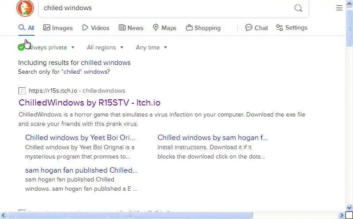Click the horizontal scrollbar left arrow
The height and width of the screenshot is (219, 353).
[x=3, y=215]
